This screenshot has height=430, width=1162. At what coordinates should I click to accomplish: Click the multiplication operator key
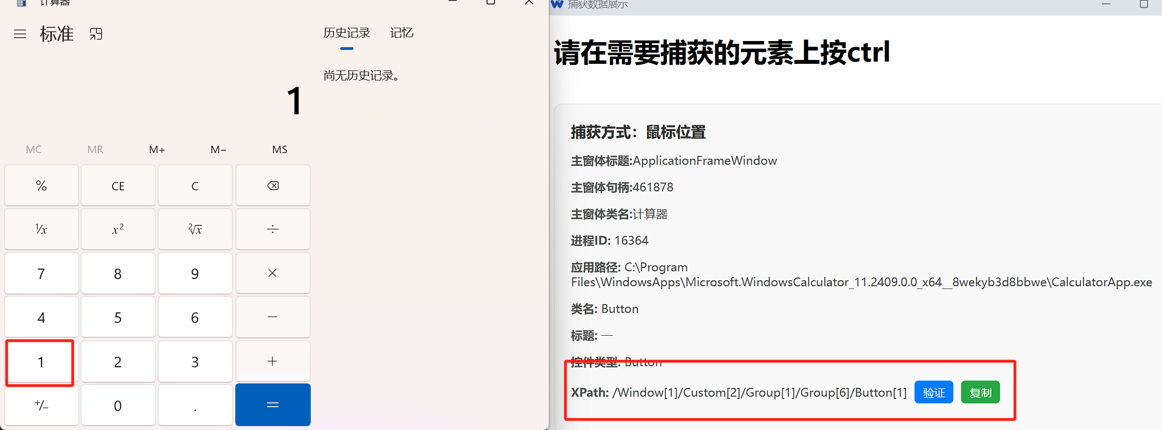click(x=272, y=273)
